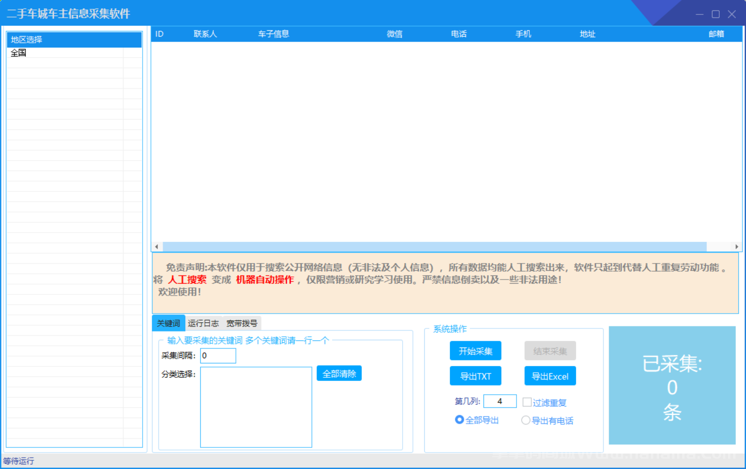The image size is (746, 469).
Task: Export data using 导出TXT button
Action: (x=475, y=376)
